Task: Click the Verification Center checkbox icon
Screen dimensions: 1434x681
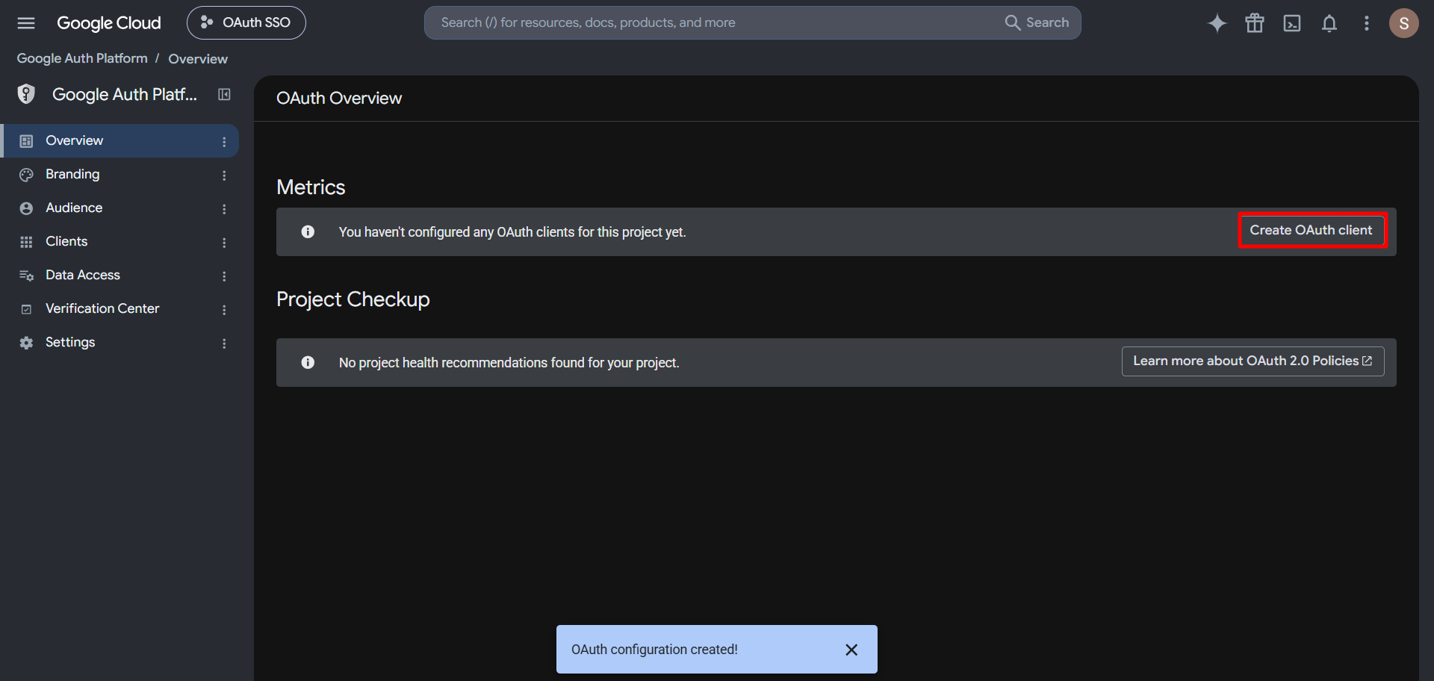Action: [26, 309]
